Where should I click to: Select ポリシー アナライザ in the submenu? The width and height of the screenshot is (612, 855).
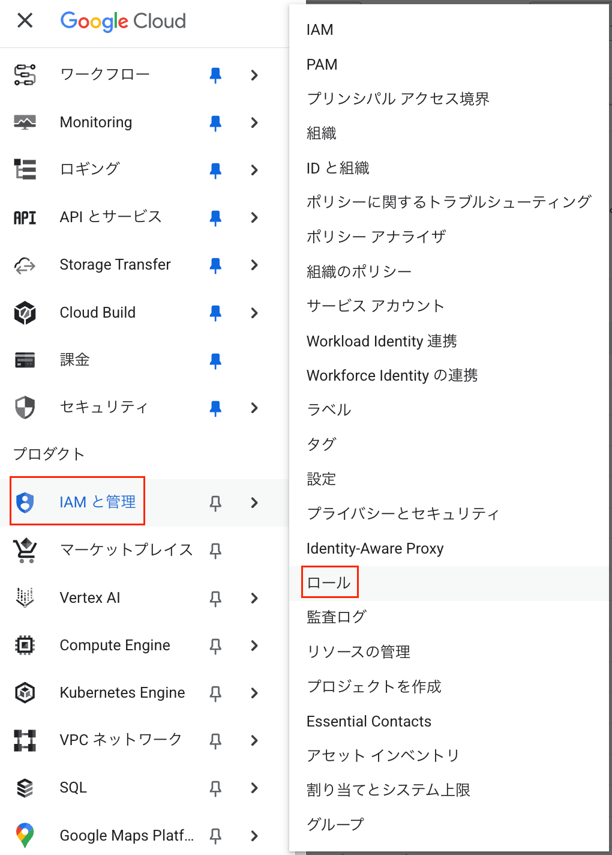377,237
